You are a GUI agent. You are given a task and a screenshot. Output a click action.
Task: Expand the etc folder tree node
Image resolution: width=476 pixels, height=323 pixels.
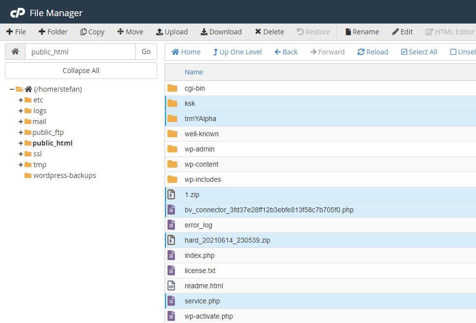[x=21, y=100]
